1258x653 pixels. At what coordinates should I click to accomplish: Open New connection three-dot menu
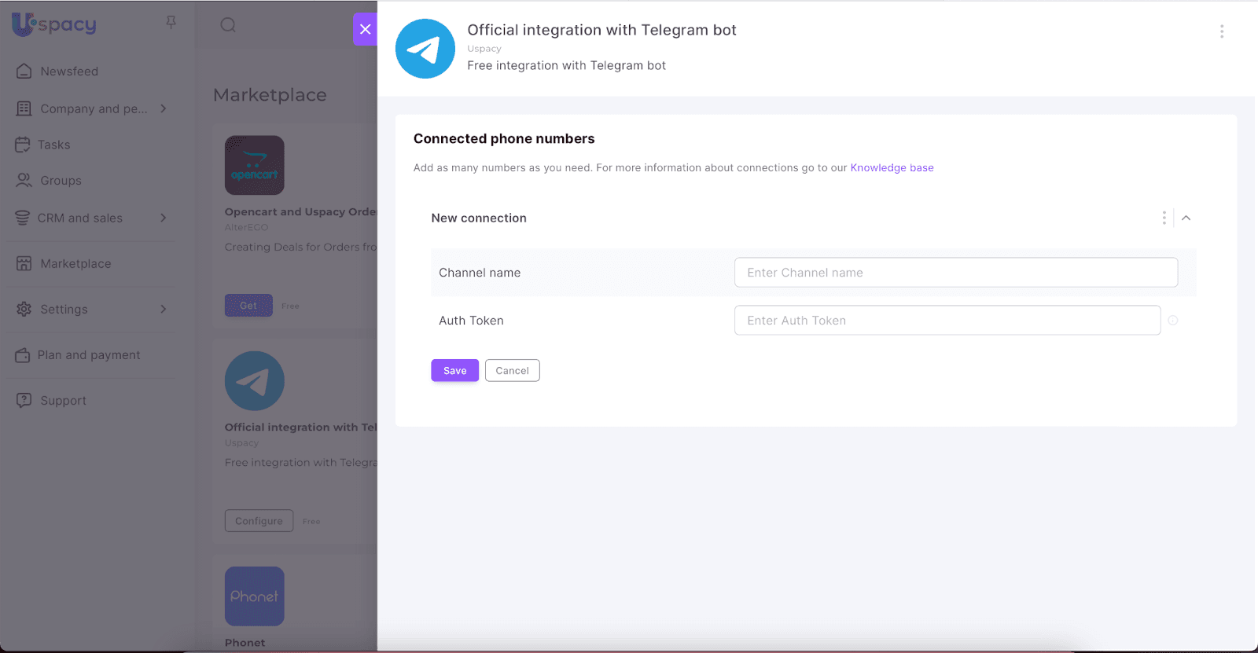coord(1164,218)
